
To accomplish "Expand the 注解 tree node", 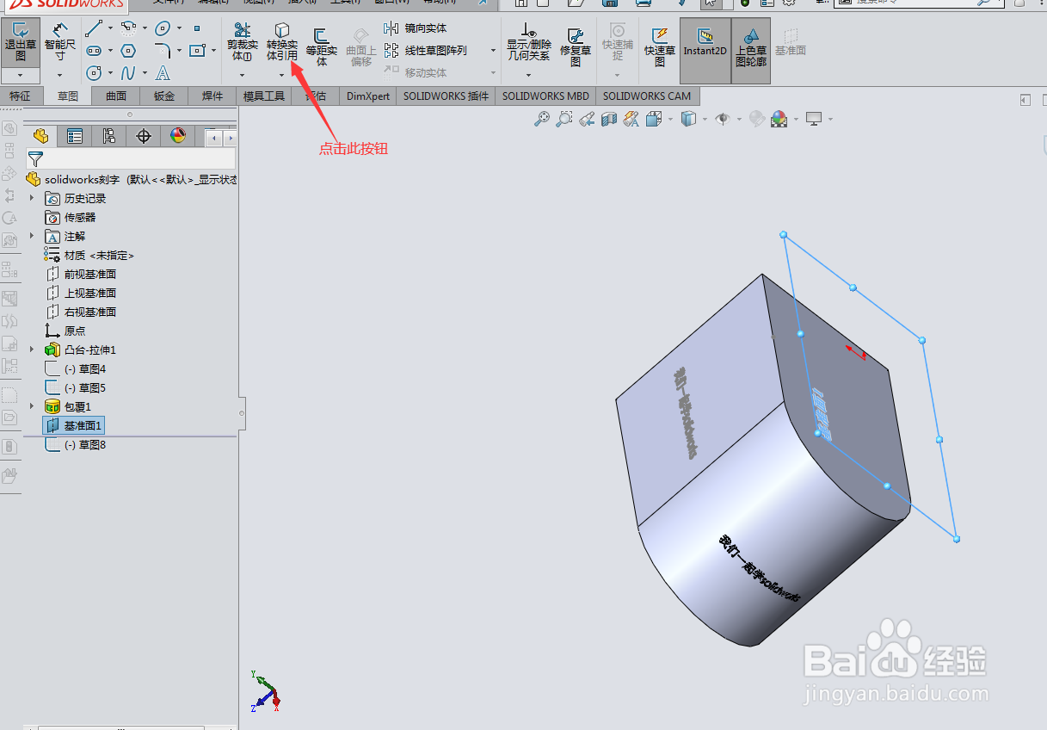I will click(x=32, y=236).
